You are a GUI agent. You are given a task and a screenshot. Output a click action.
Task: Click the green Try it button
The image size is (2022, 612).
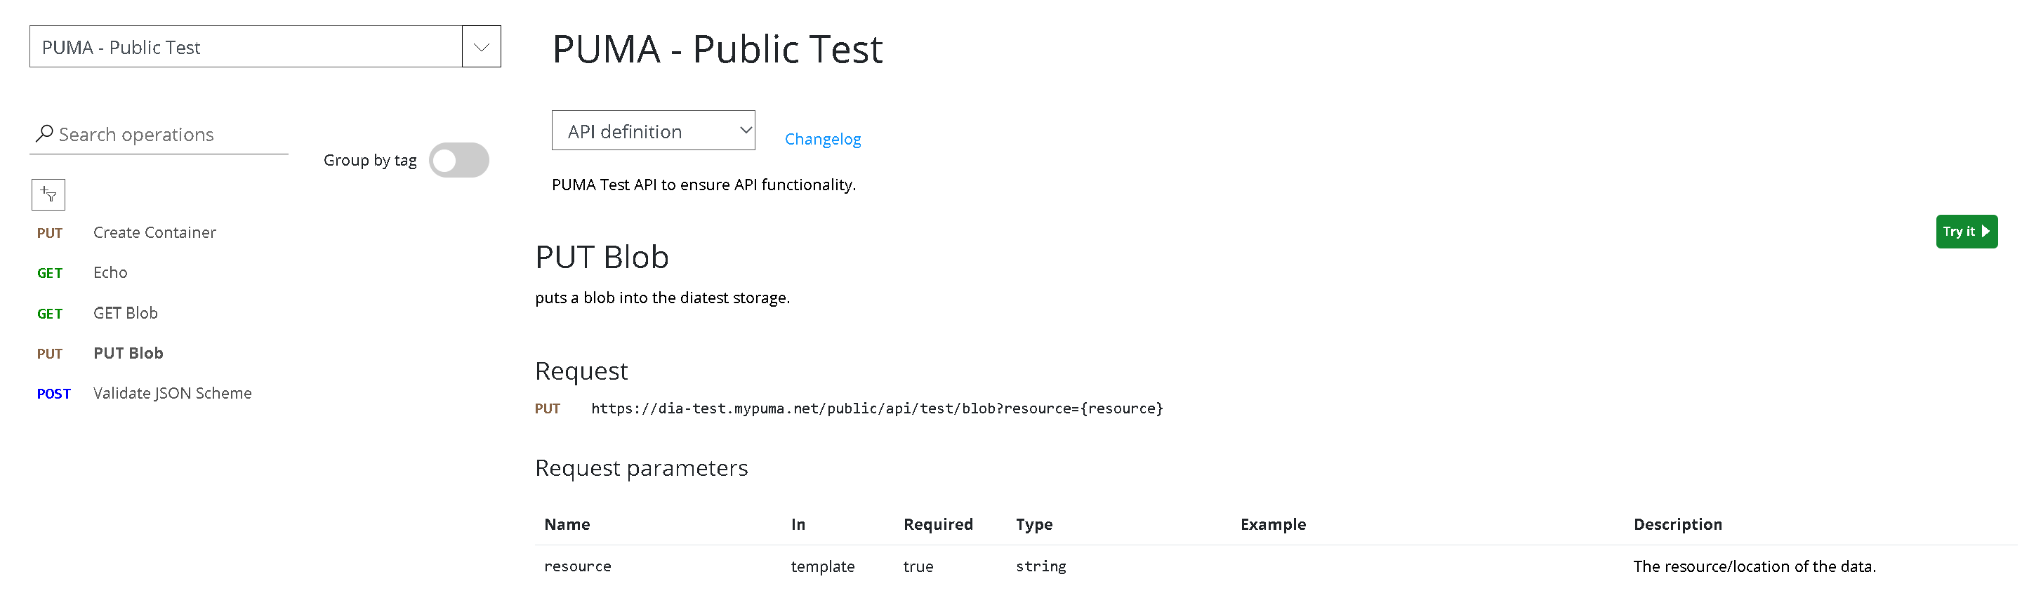point(1967,232)
